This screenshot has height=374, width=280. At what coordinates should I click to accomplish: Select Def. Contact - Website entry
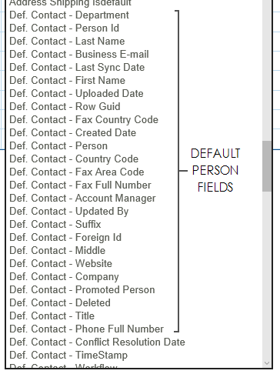tap(61, 263)
